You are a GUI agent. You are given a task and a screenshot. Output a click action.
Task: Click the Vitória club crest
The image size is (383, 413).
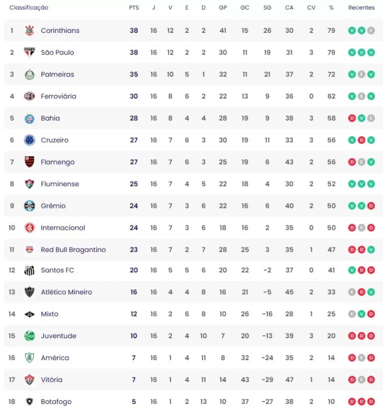pyautogui.click(x=29, y=380)
